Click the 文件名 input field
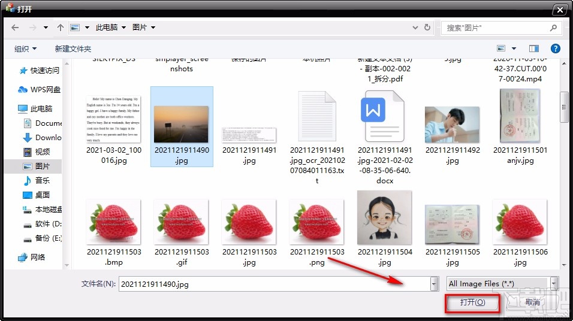This screenshot has width=573, height=321. [275, 284]
